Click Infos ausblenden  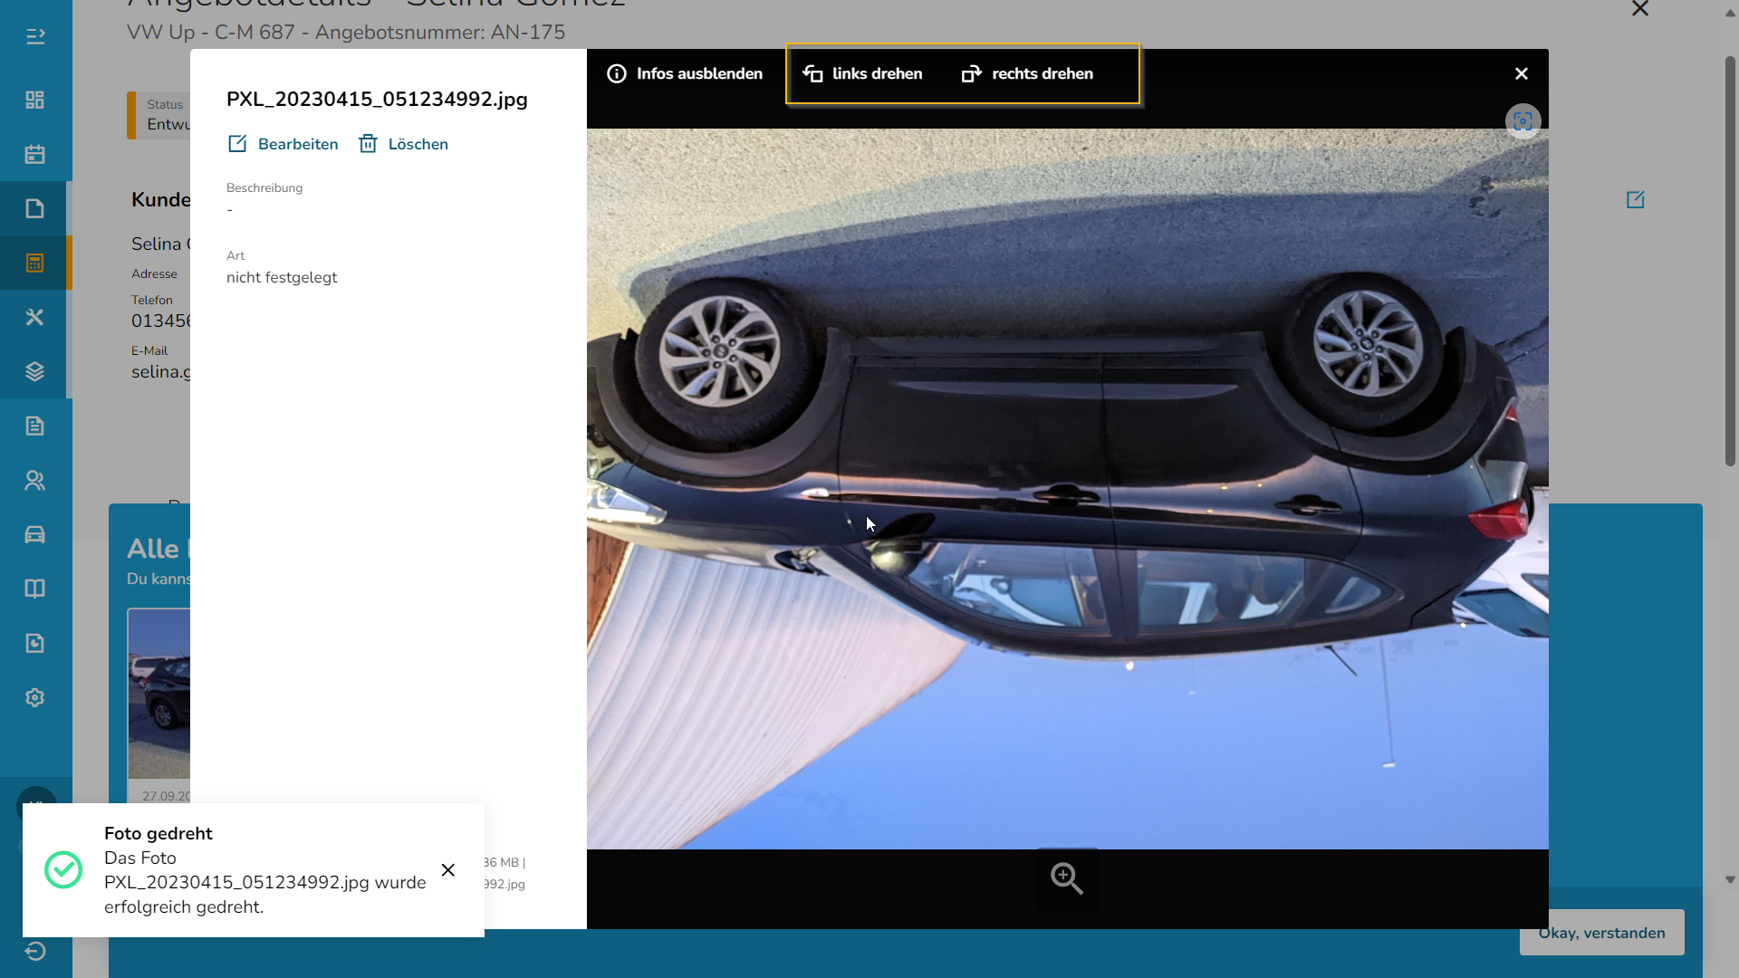[685, 73]
